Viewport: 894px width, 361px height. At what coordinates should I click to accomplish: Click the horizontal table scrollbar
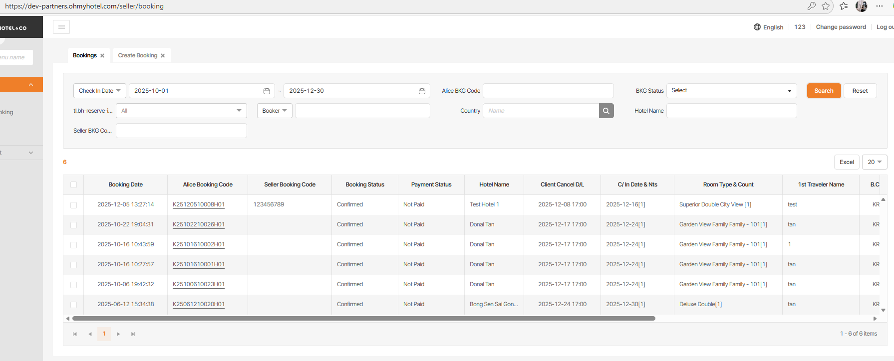[x=363, y=318]
